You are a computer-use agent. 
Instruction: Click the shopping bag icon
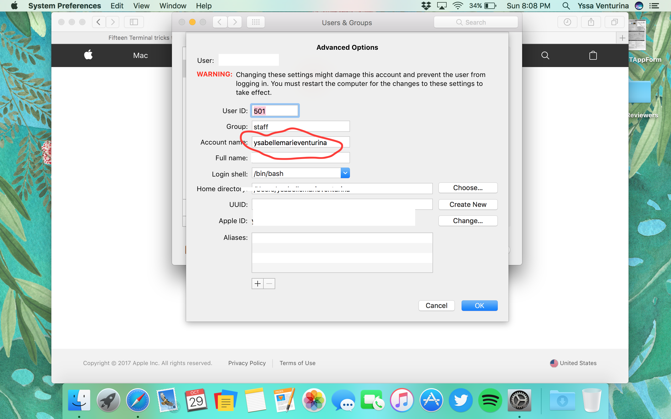coord(593,56)
